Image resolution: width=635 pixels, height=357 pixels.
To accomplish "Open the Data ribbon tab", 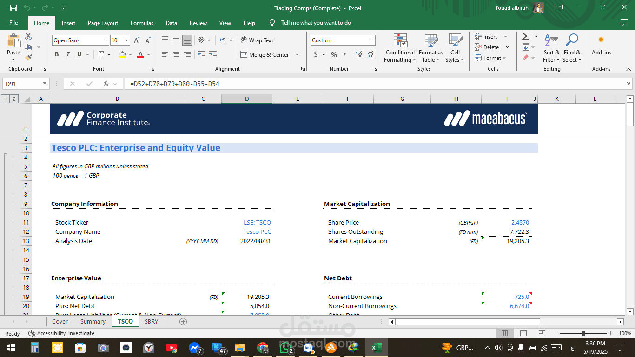I will click(172, 23).
